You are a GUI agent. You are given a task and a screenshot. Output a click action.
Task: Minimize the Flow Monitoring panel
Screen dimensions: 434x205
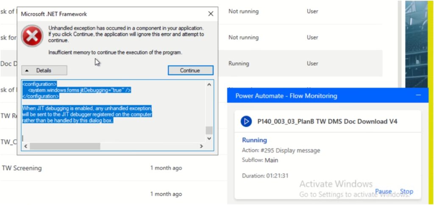click(418, 95)
